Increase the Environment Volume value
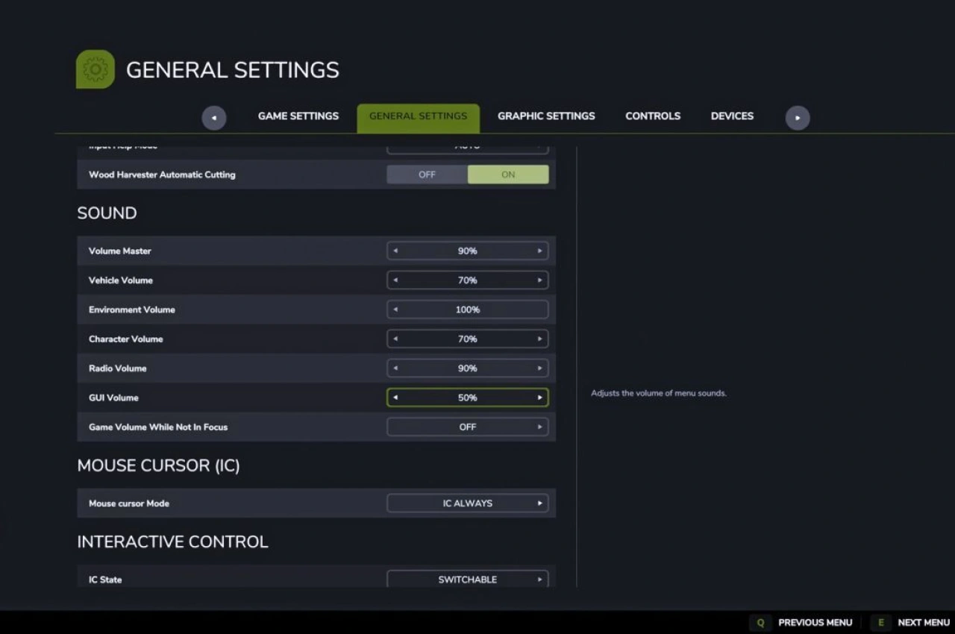The width and height of the screenshot is (955, 634). pyautogui.click(x=539, y=309)
